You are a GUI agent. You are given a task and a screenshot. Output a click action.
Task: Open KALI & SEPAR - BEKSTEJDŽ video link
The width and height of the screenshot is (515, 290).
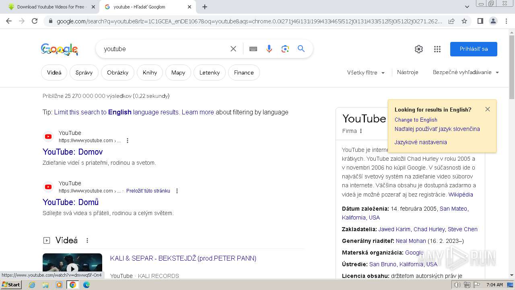(x=183, y=258)
